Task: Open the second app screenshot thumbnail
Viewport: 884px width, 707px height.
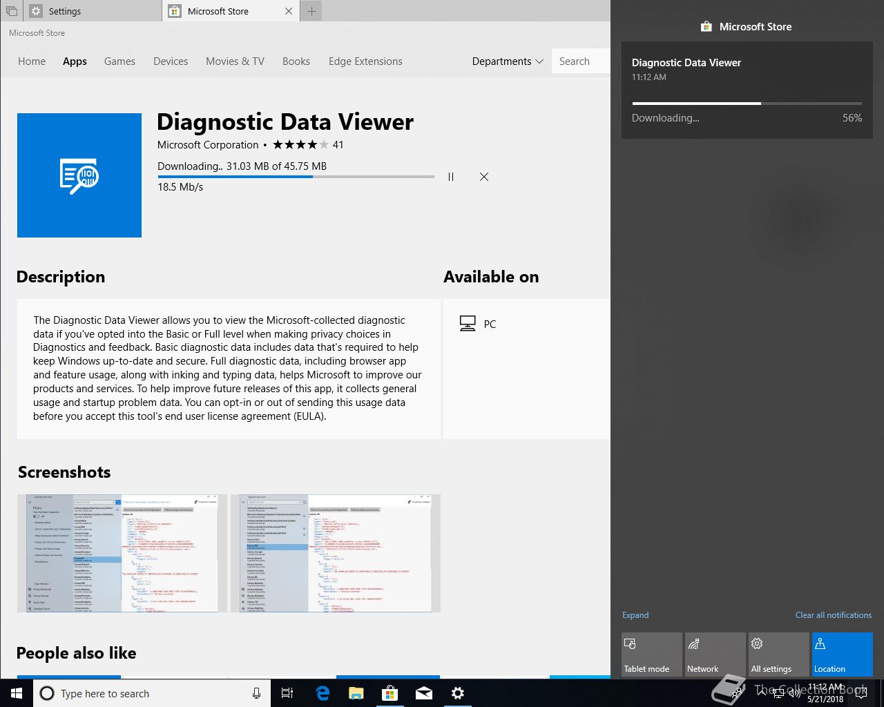Action: (x=335, y=553)
